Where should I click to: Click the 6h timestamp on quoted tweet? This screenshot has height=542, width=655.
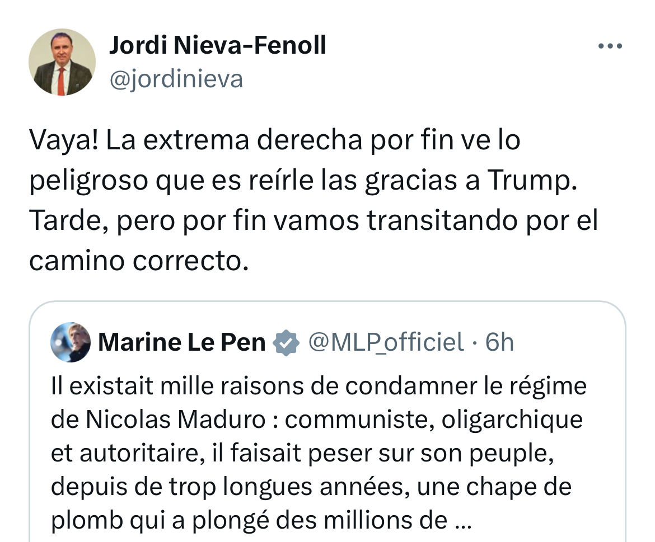tap(499, 342)
